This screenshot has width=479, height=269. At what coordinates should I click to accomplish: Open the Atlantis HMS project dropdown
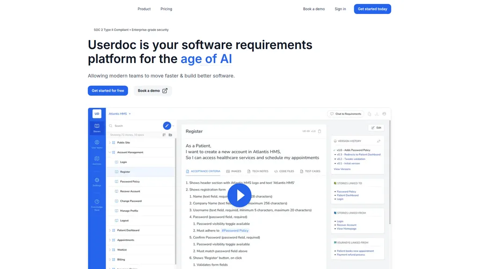pos(120,114)
